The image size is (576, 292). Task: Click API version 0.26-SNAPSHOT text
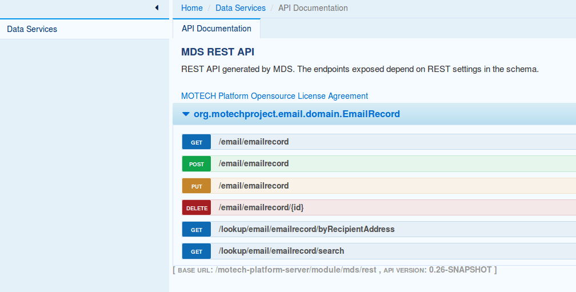click(461, 270)
